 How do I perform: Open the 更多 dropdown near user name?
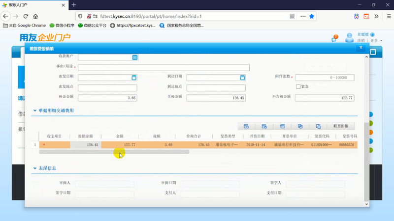pyautogui.click(x=376, y=40)
